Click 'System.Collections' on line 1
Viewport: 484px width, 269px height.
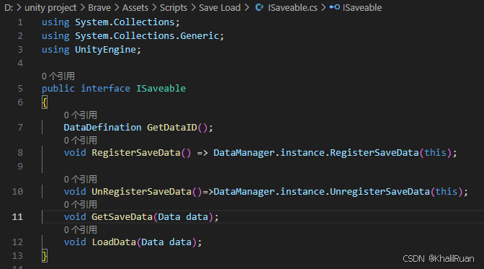tap(125, 22)
